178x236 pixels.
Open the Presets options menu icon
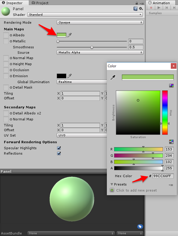(171, 185)
